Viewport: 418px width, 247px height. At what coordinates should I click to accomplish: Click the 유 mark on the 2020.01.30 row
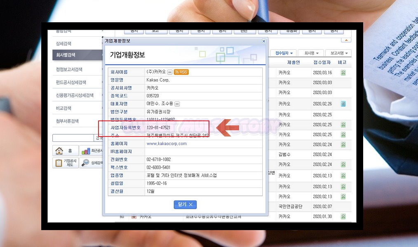point(343,216)
